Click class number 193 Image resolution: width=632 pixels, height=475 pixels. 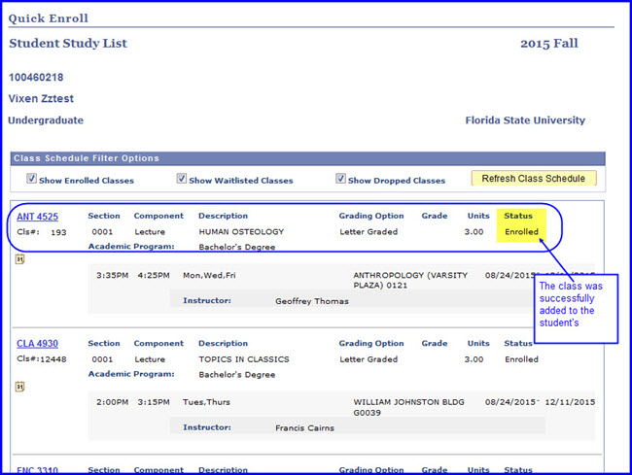click(58, 232)
